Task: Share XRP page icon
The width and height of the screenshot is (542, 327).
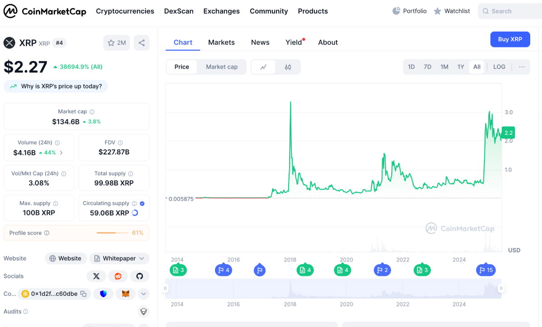Action: pos(141,43)
